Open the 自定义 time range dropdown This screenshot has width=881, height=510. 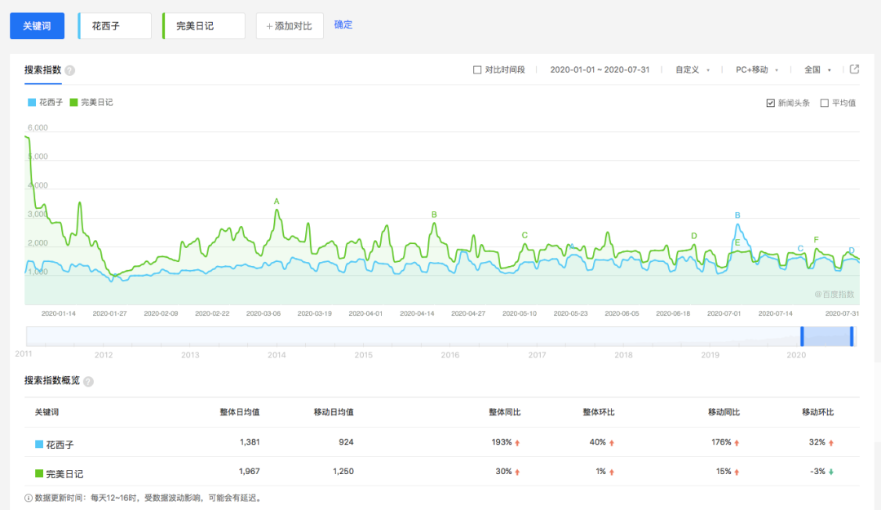(693, 69)
